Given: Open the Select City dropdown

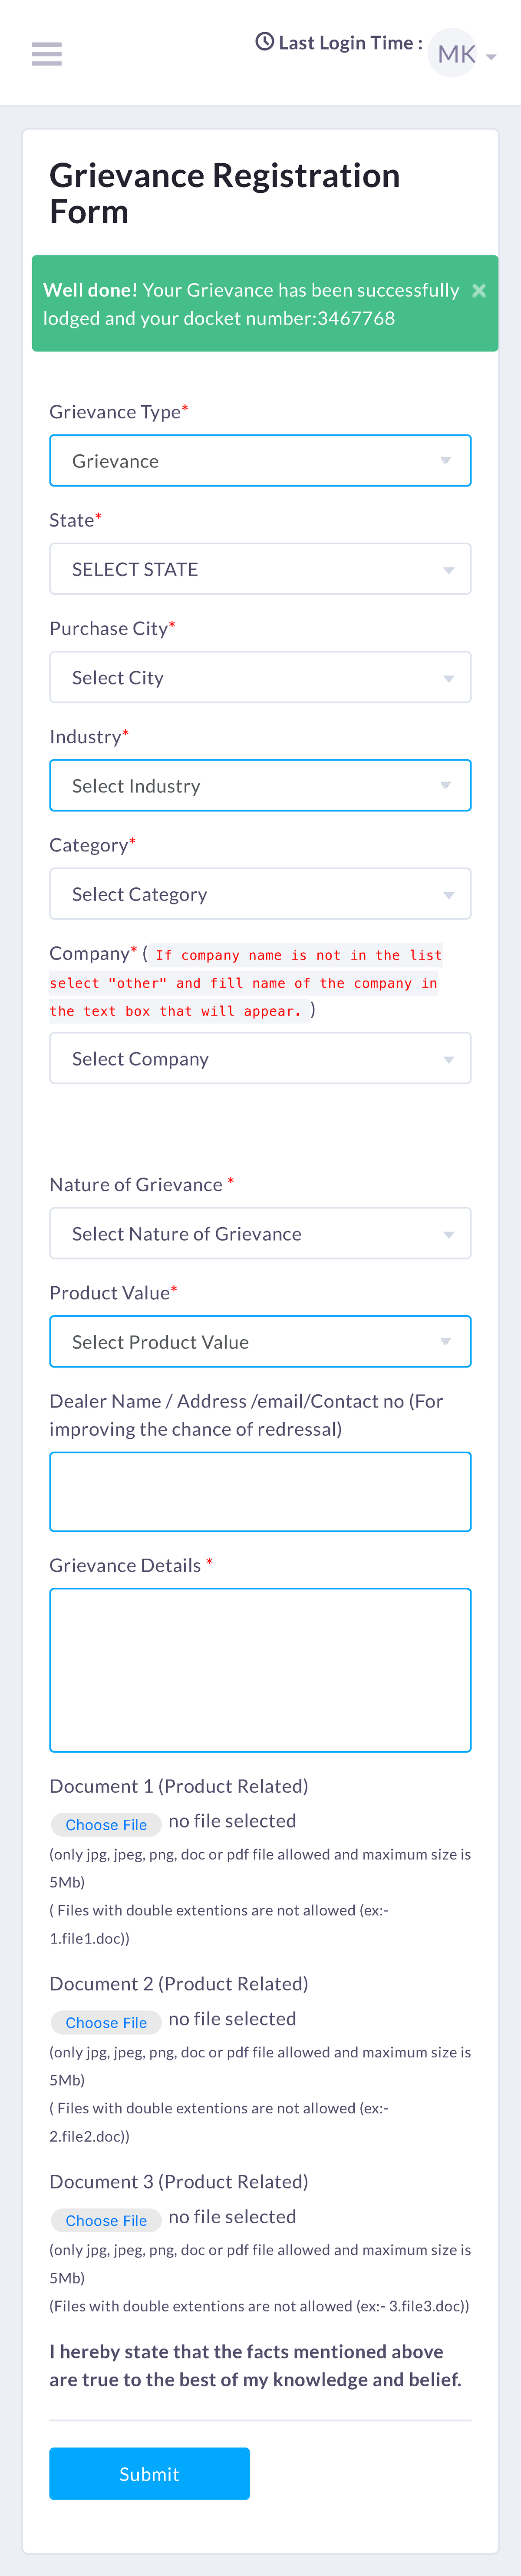Looking at the screenshot, I should tap(260, 677).
